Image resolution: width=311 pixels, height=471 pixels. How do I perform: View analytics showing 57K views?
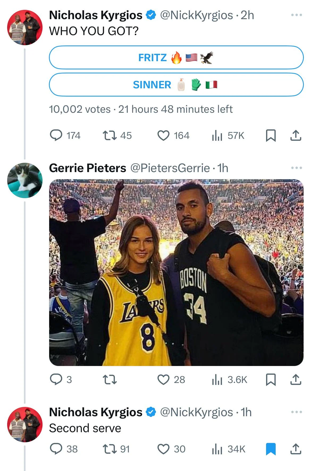[x=228, y=136]
